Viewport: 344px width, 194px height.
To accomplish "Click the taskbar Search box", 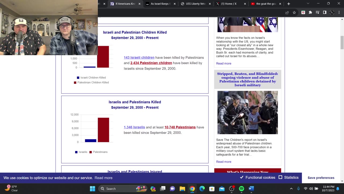I will 123,189.
